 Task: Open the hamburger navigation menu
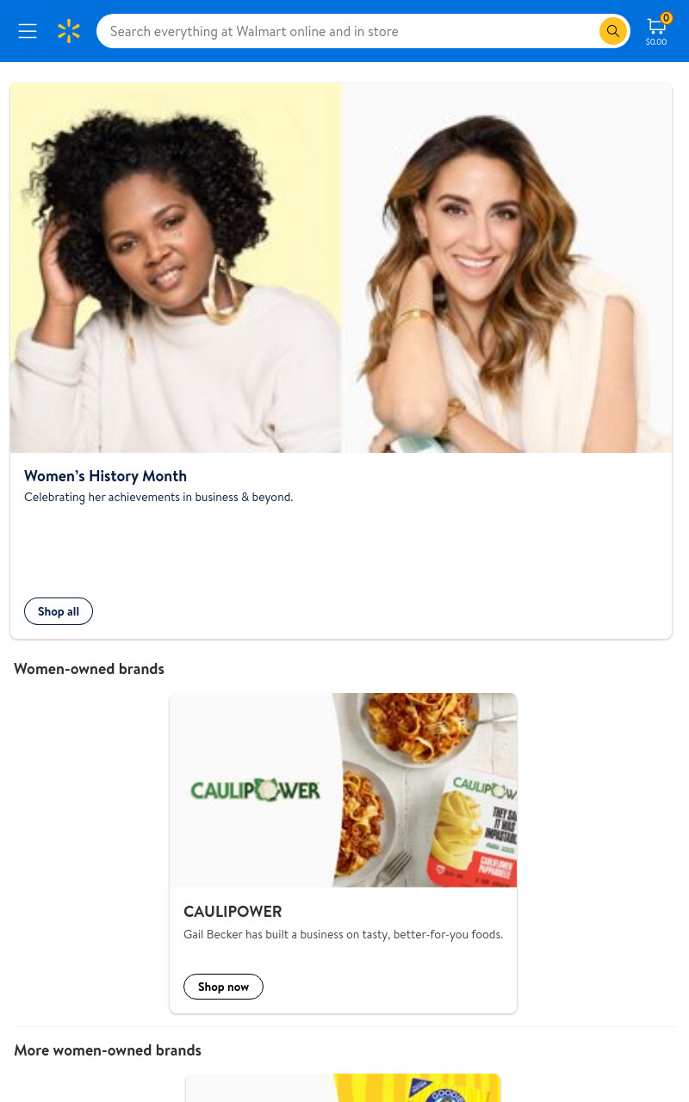(28, 31)
